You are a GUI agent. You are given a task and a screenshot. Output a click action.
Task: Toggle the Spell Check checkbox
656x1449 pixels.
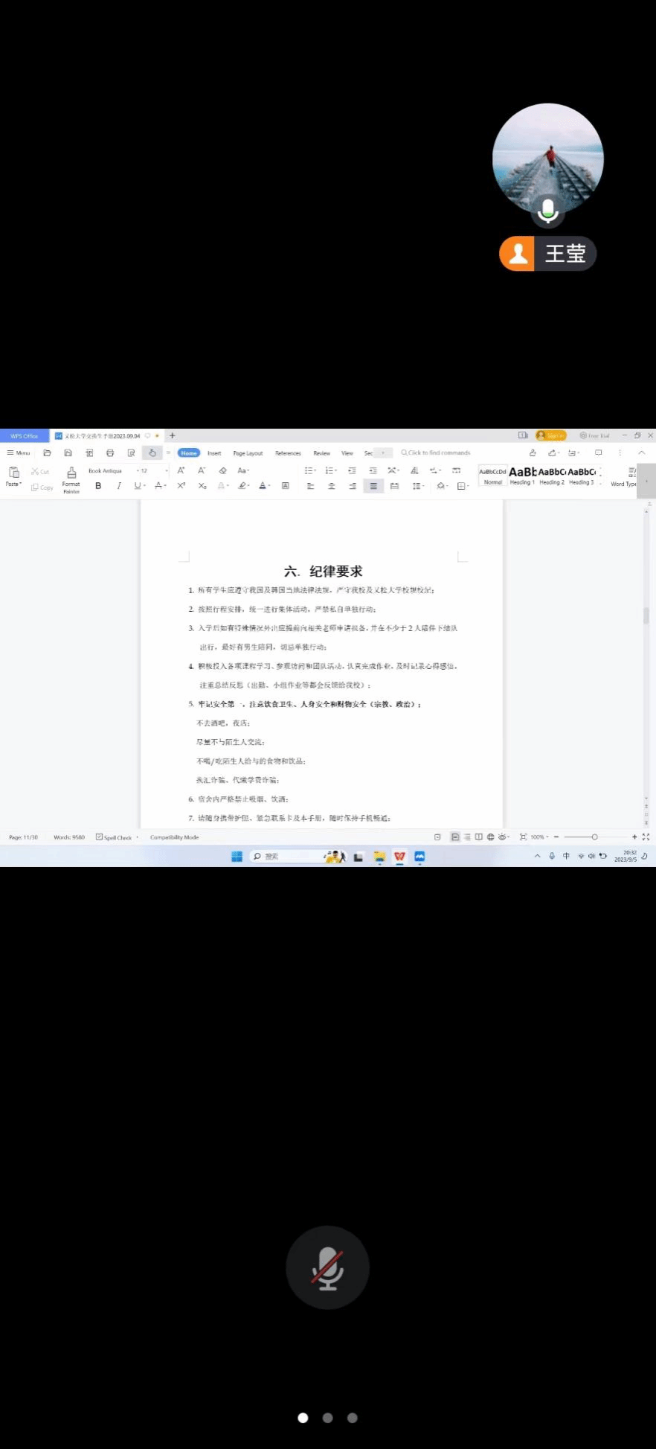pyautogui.click(x=100, y=837)
